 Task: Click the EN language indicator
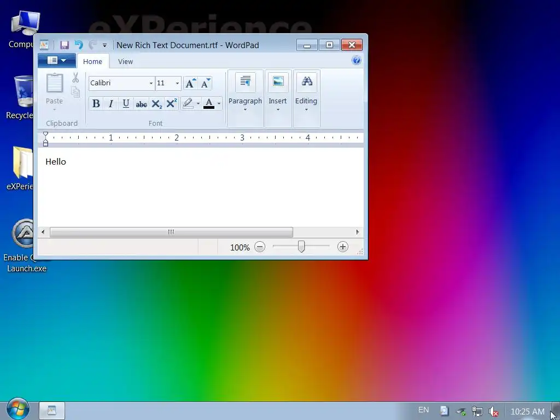(x=424, y=410)
